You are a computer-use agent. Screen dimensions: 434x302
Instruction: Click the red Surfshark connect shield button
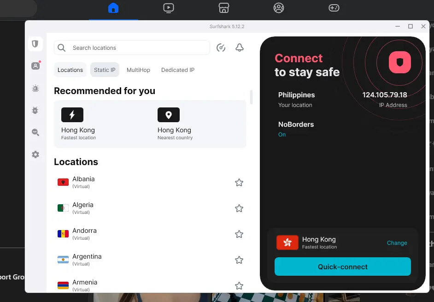tap(400, 62)
